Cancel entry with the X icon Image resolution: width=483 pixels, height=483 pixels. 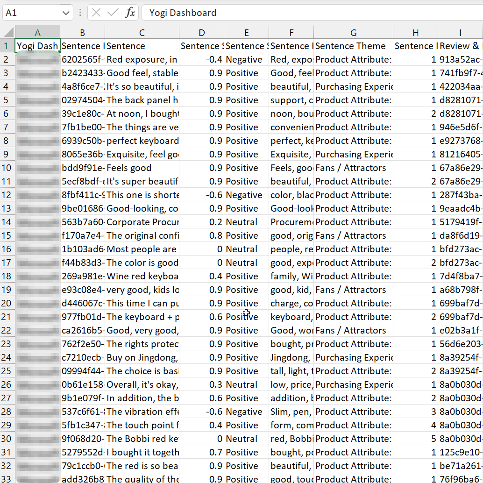point(96,13)
